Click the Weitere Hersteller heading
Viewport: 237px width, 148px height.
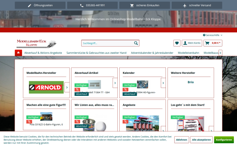coord(183,73)
